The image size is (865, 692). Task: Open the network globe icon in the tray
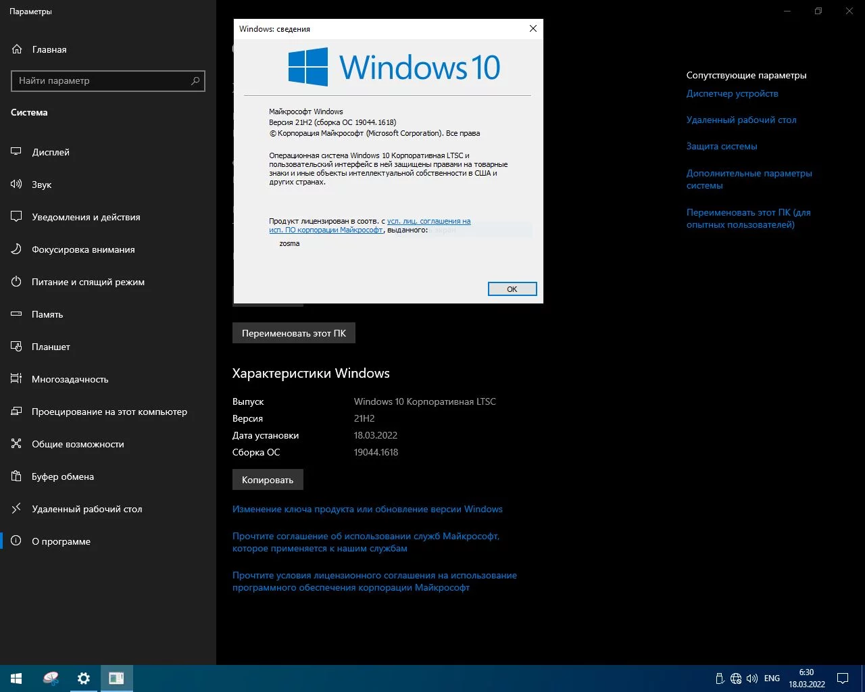(x=736, y=678)
